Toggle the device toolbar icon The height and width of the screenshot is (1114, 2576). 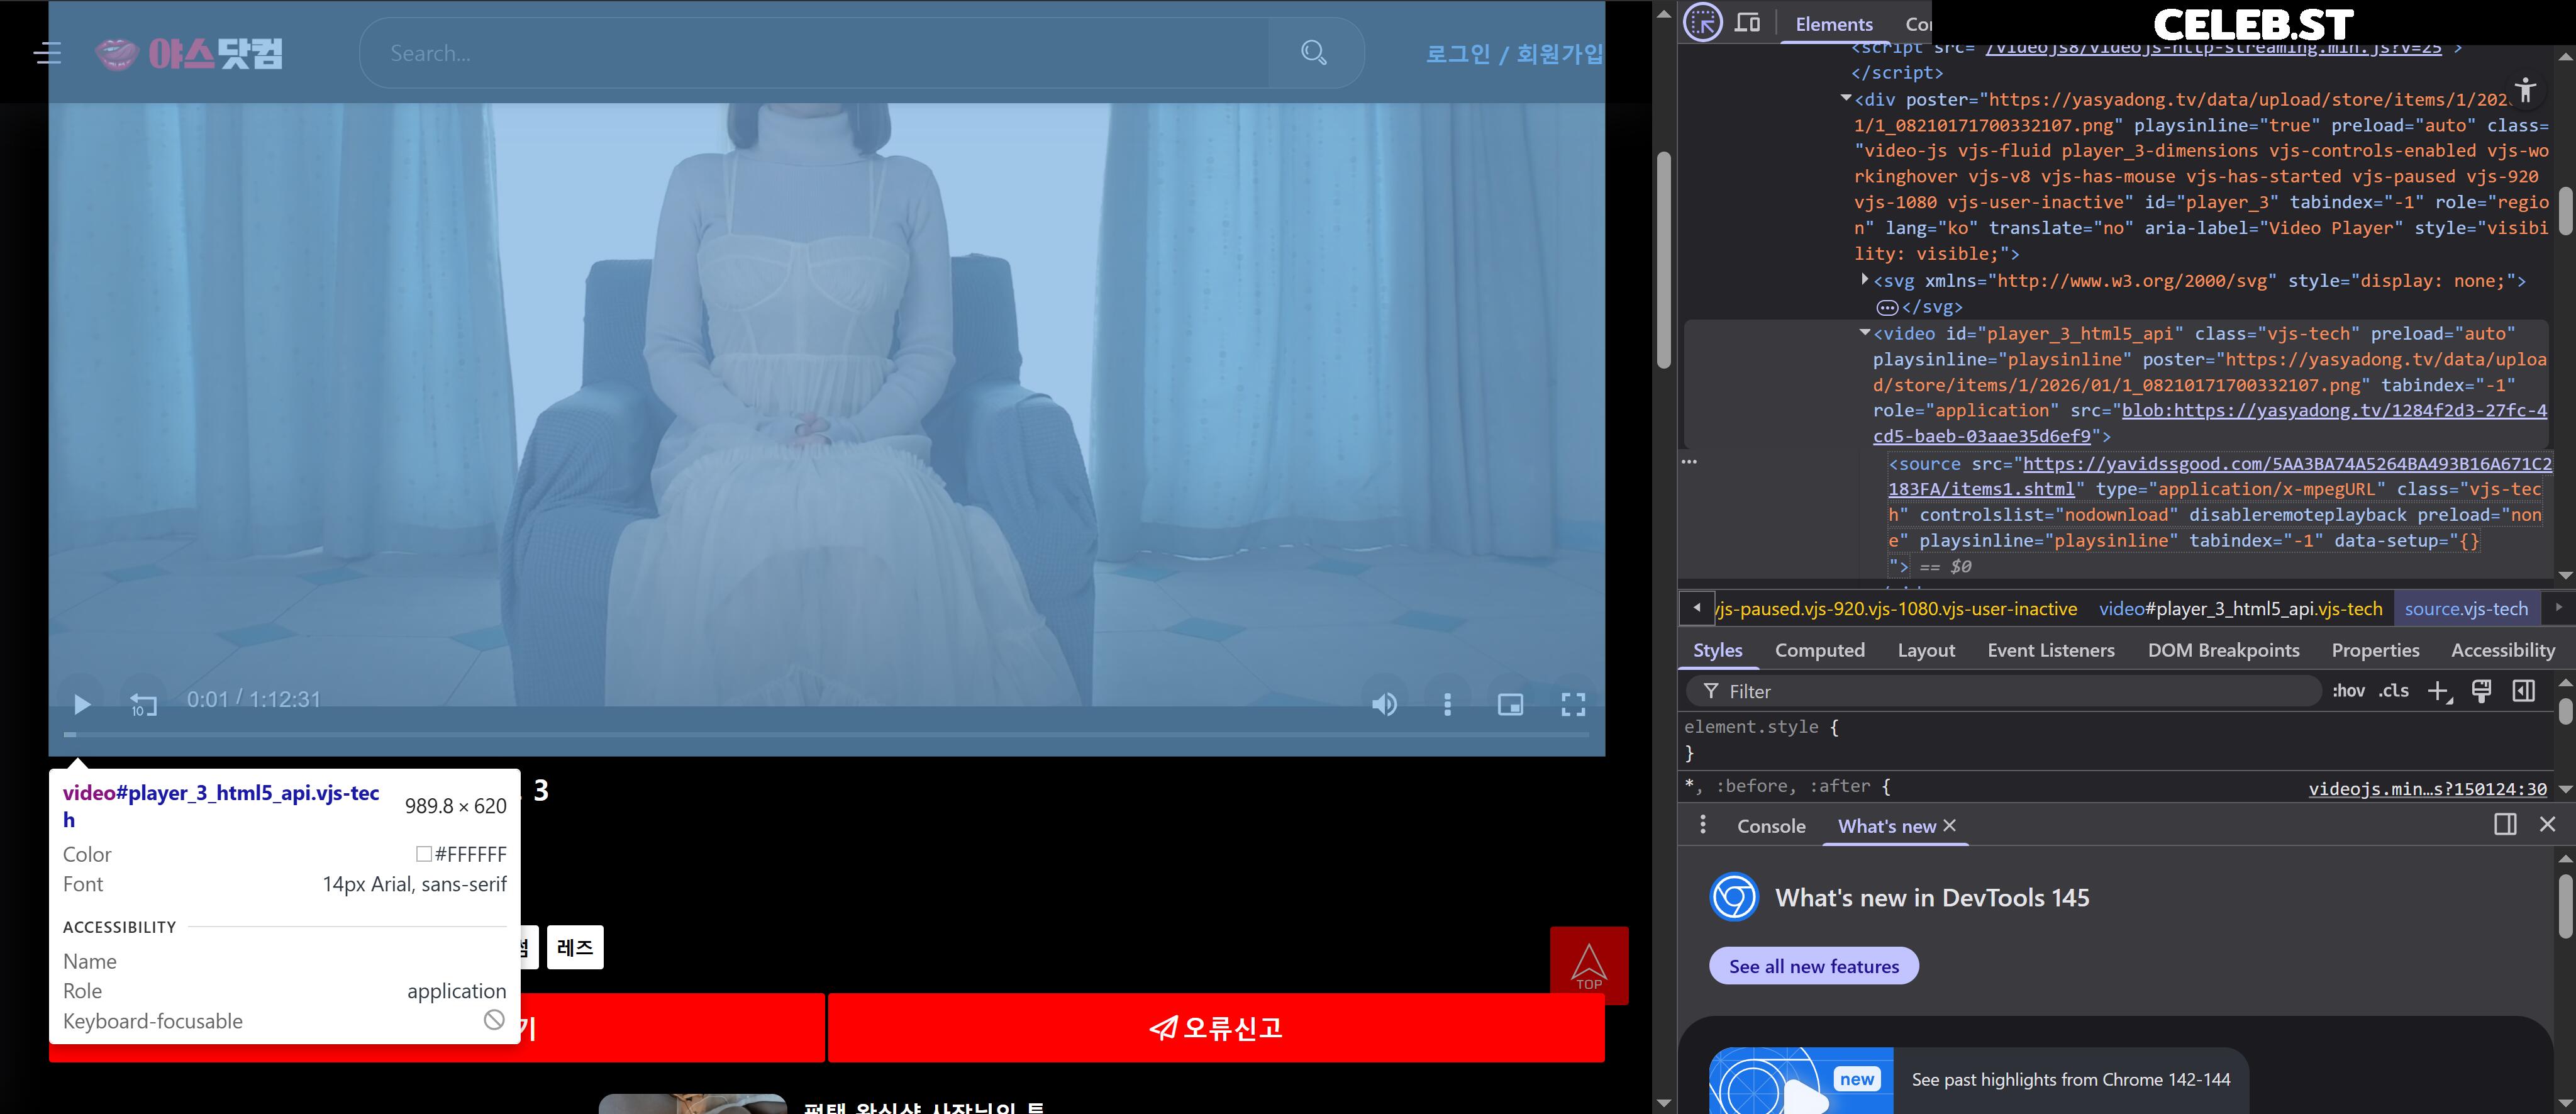click(1747, 22)
